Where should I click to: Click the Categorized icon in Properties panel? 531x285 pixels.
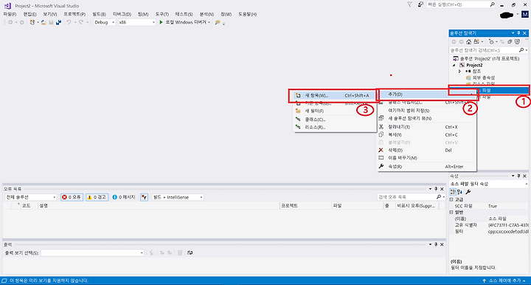(x=453, y=192)
